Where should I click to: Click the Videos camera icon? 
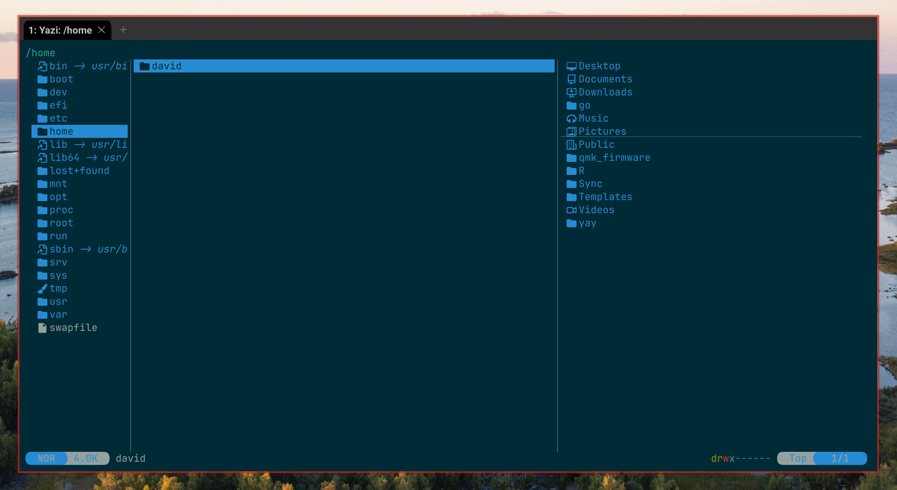tap(571, 210)
